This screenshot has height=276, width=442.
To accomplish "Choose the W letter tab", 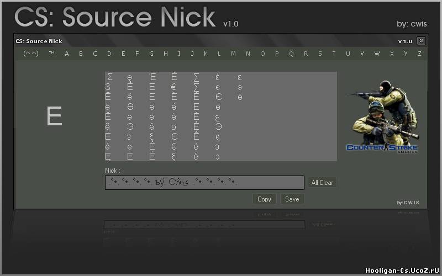I will 377,54.
